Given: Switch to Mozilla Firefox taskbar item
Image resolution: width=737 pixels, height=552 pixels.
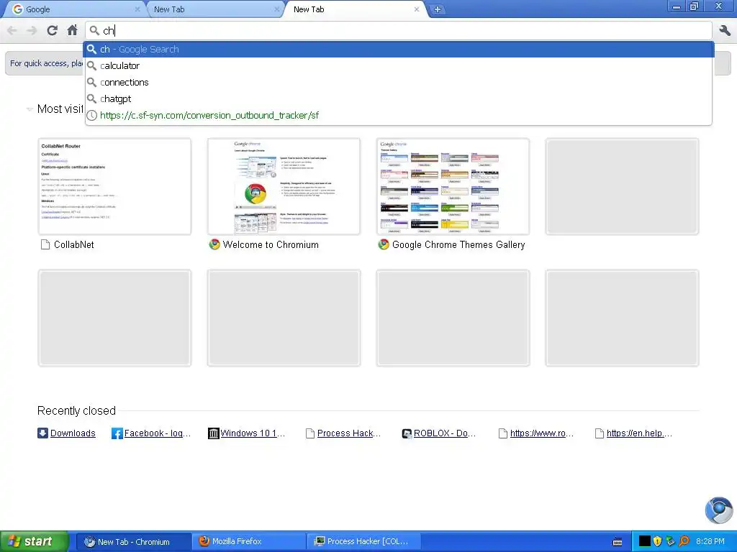Looking at the screenshot, I should tap(249, 542).
